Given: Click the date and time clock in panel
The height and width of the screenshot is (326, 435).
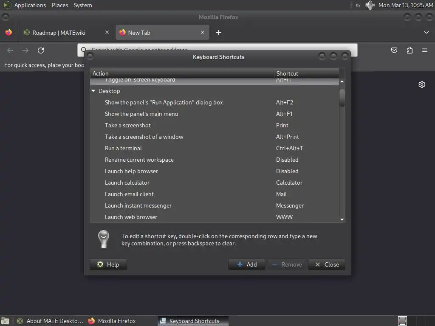Looking at the screenshot, I should tap(406, 5).
